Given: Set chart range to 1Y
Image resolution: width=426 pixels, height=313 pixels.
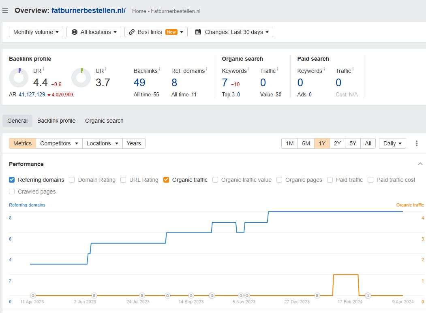Looking at the screenshot, I should click(322, 143).
